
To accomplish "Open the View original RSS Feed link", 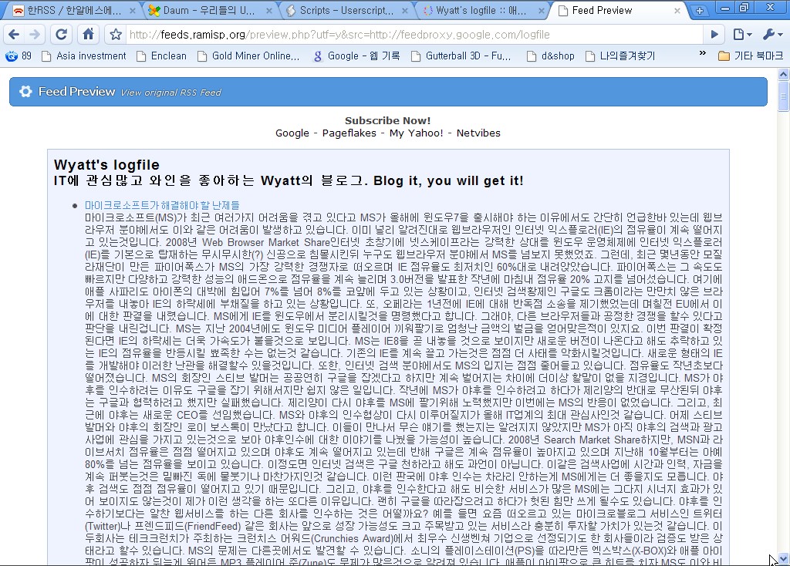I will 170,93.
